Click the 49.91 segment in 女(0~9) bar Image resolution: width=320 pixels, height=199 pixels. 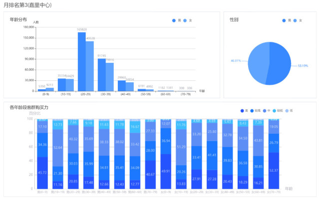pyautogui.click(x=166, y=171)
